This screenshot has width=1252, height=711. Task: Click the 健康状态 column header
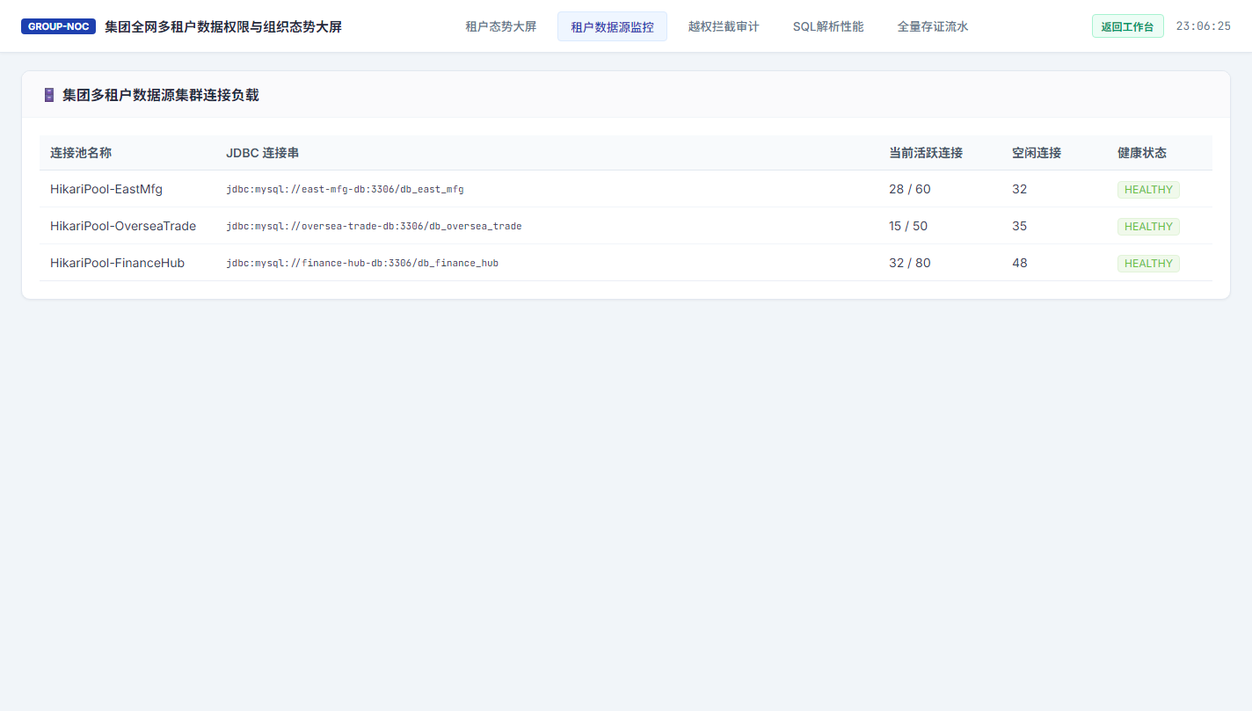(x=1142, y=153)
